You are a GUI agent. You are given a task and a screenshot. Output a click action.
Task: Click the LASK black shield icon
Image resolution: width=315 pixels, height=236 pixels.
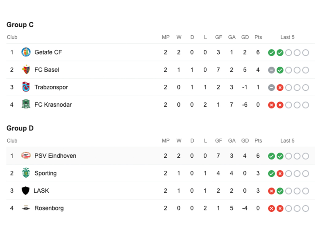click(26, 191)
